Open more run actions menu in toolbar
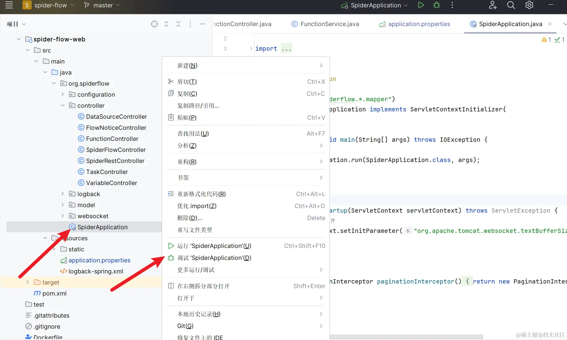Screen dimensions: 567x340 click(452, 5)
